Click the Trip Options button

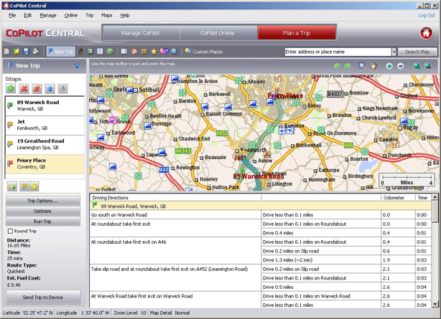click(42, 201)
